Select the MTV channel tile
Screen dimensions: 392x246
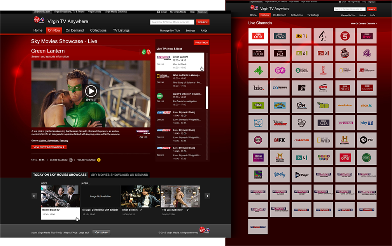pos(301,88)
